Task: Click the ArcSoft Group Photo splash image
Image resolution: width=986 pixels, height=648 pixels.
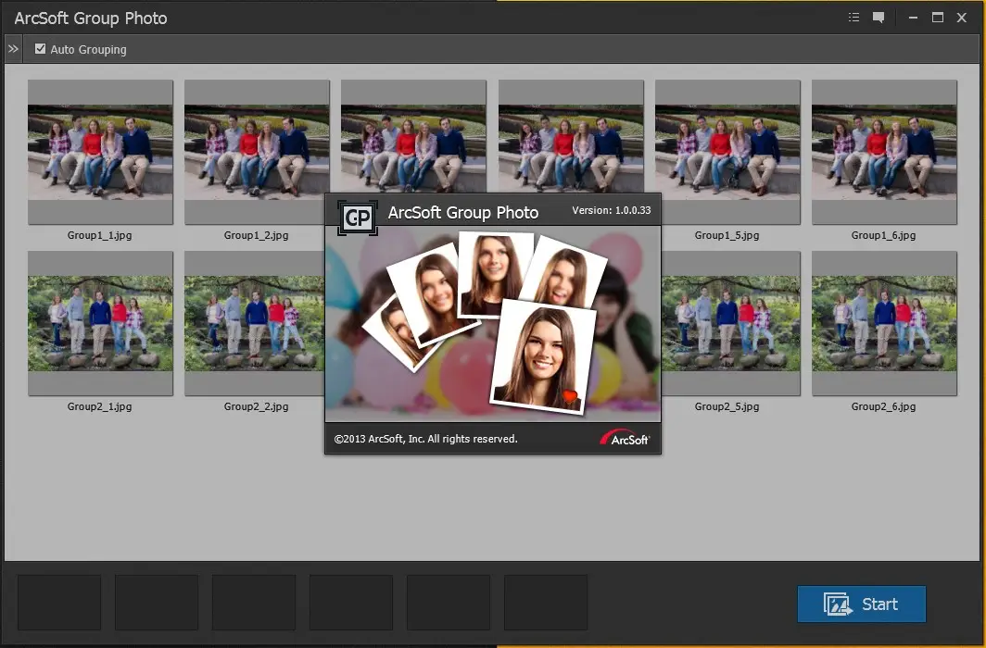Action: [x=493, y=324]
